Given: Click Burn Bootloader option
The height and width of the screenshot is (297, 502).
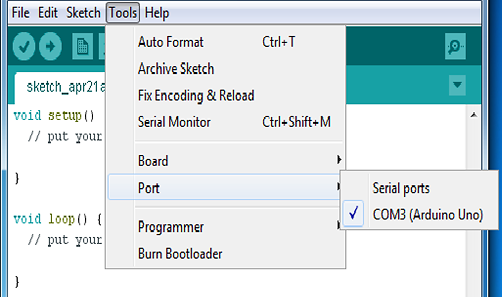Looking at the screenshot, I should 180,254.
